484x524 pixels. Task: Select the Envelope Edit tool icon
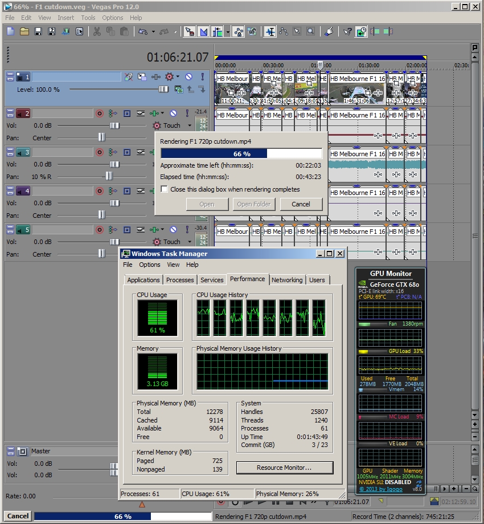coord(284,32)
